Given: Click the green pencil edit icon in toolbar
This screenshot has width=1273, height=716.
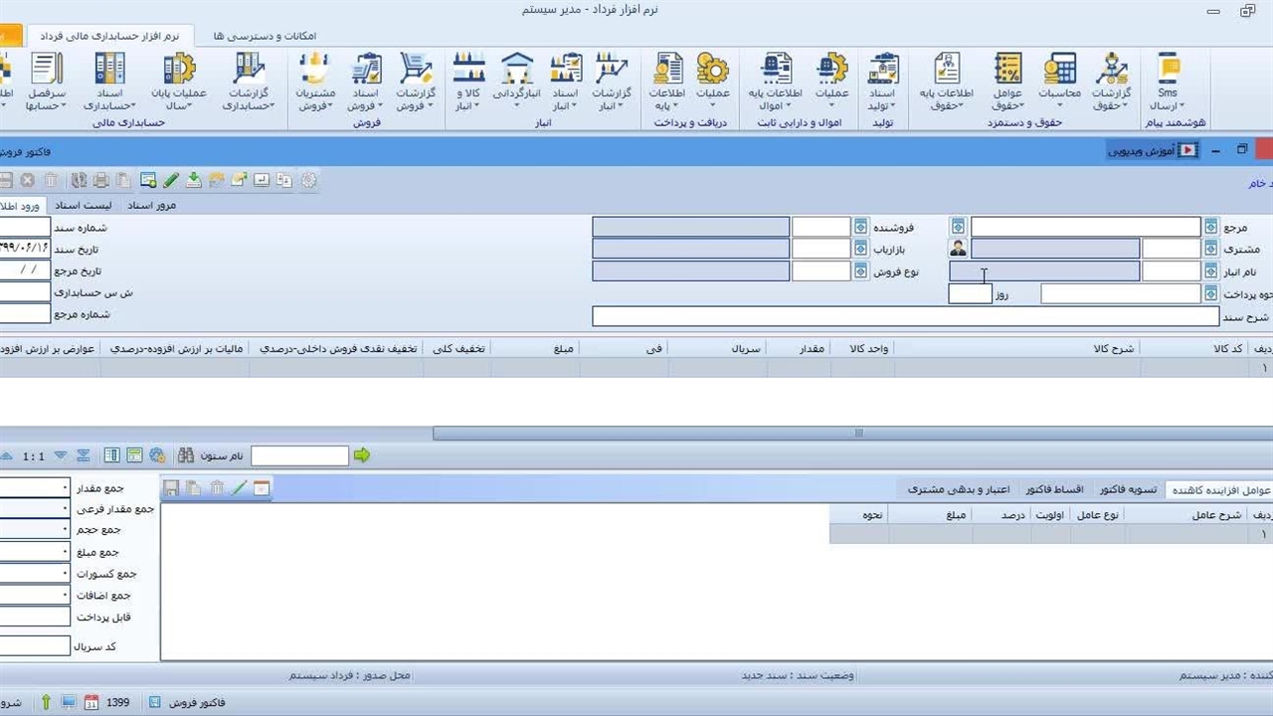Looking at the screenshot, I should (171, 180).
